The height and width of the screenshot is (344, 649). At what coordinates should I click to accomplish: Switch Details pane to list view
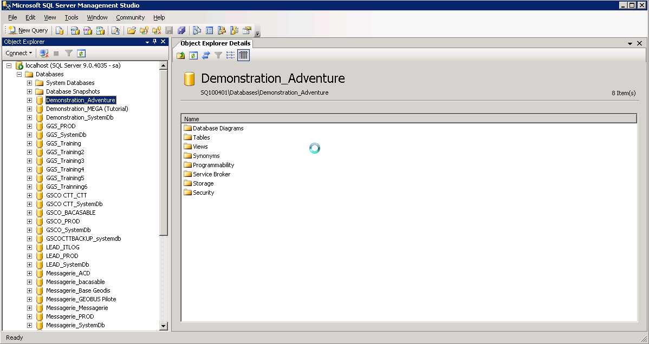[x=231, y=55]
